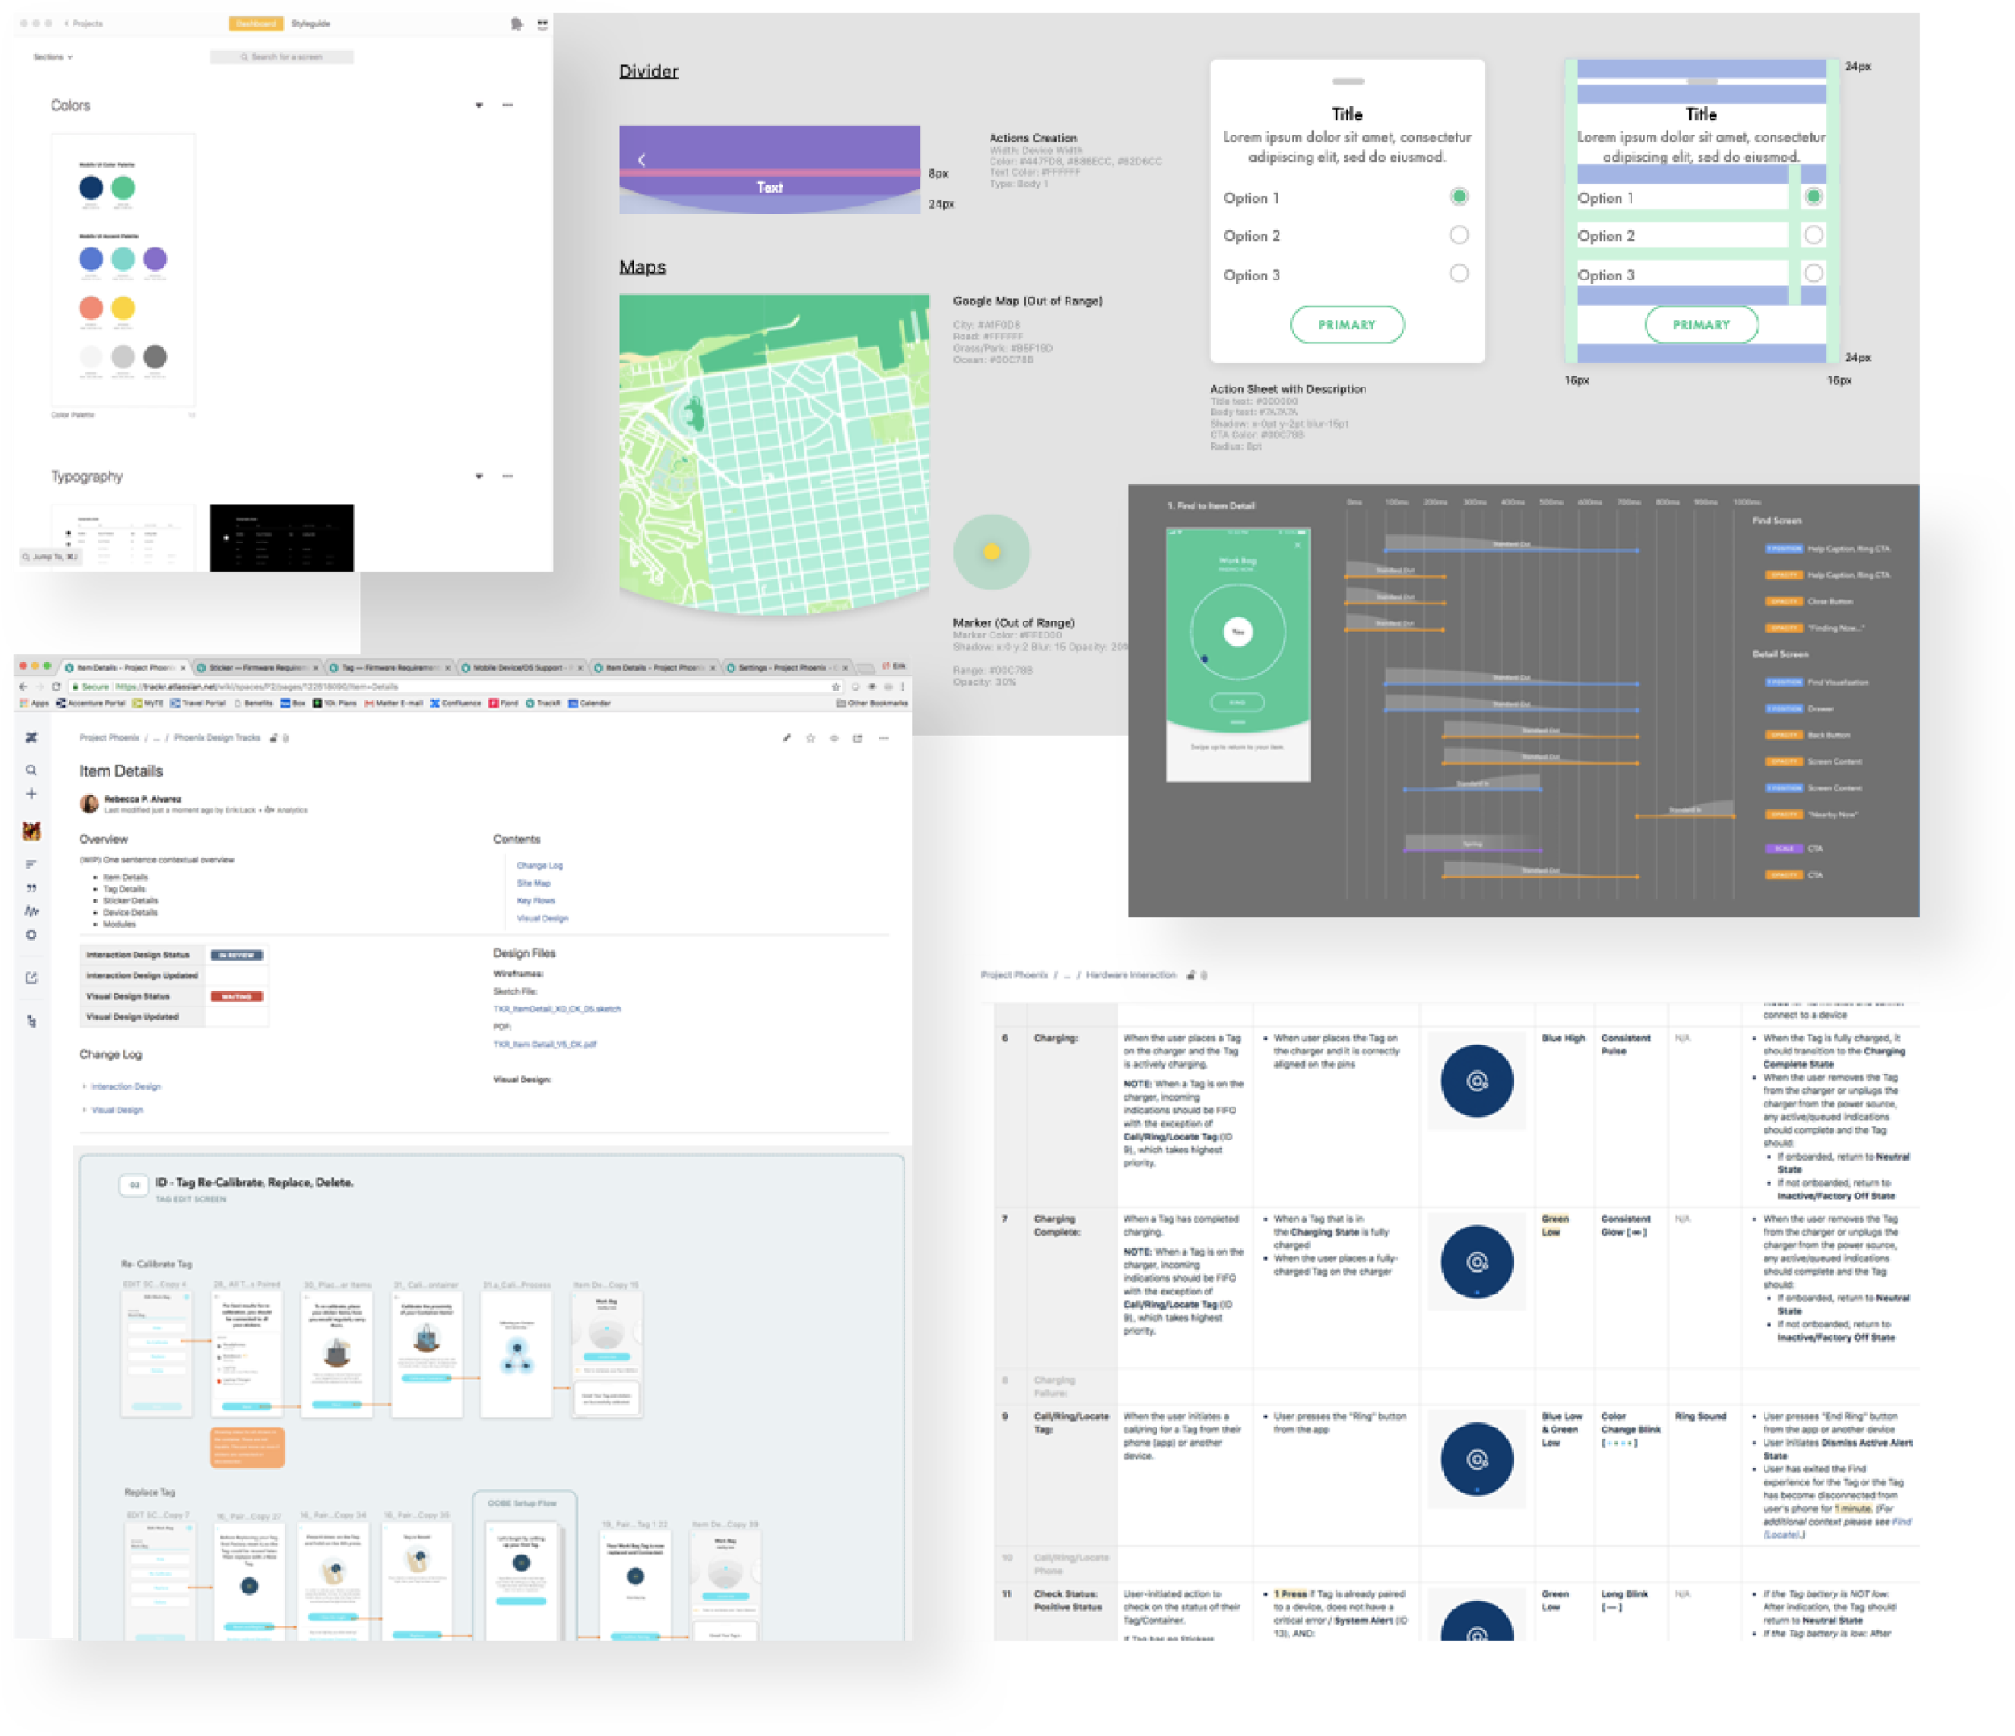Click the space shortcuts icon in Confluence sidebar

click(x=31, y=978)
